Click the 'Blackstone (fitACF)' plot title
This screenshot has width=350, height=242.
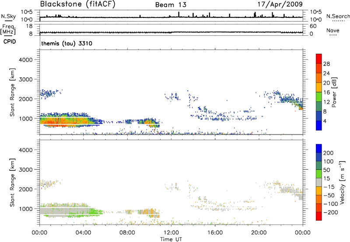[77, 4]
